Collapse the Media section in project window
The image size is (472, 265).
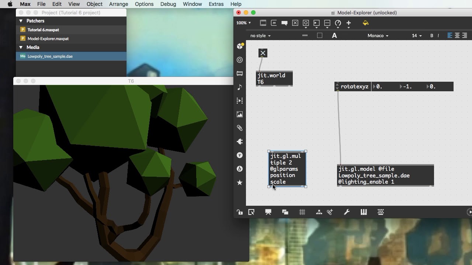[21, 47]
